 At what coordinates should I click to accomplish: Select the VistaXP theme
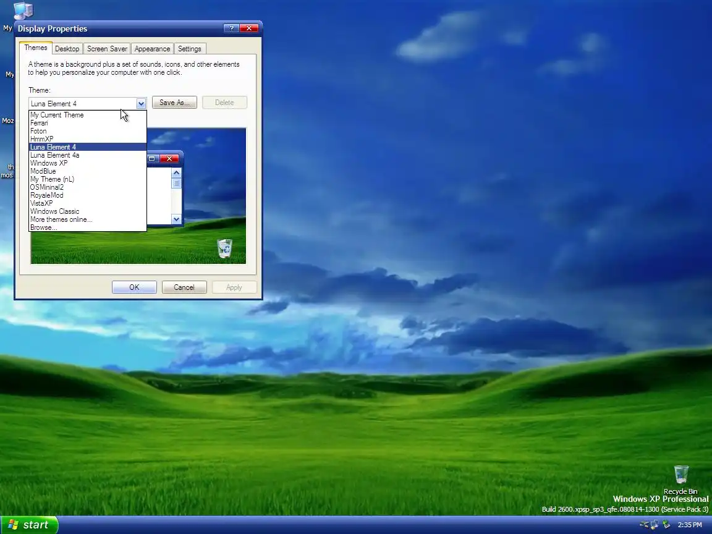88,203
